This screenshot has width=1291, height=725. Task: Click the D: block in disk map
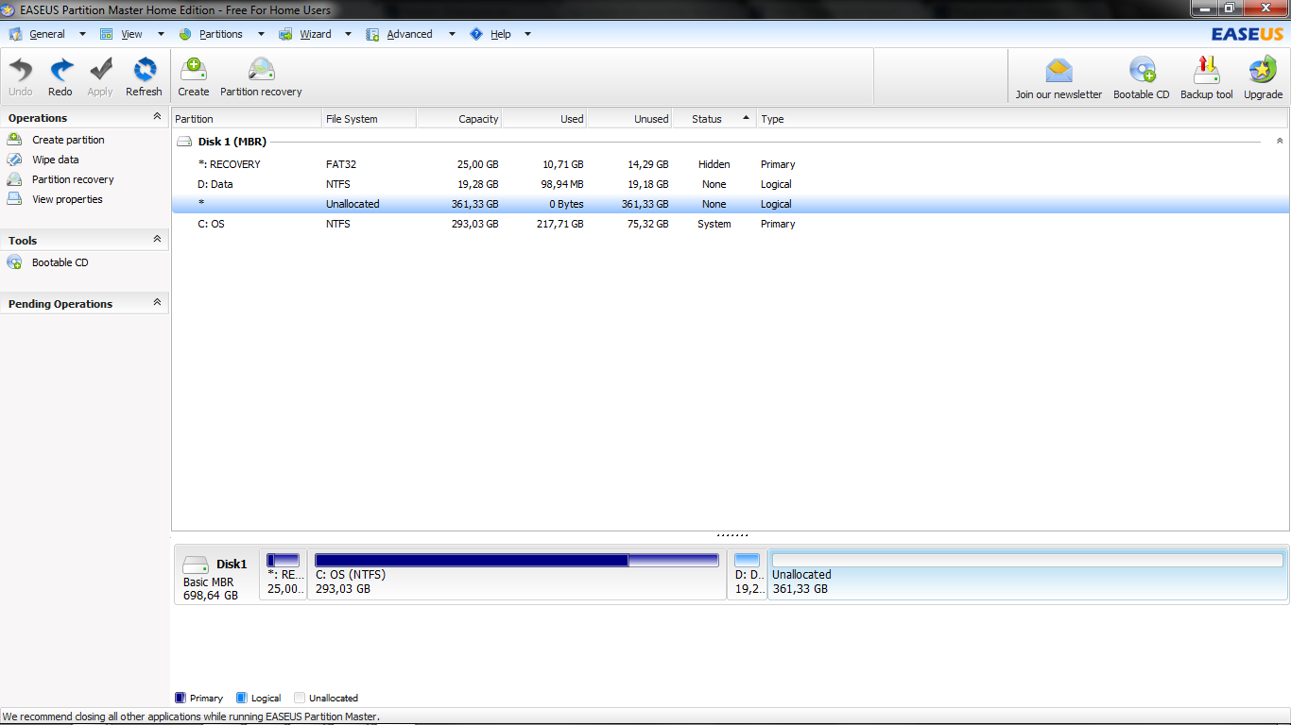point(747,574)
